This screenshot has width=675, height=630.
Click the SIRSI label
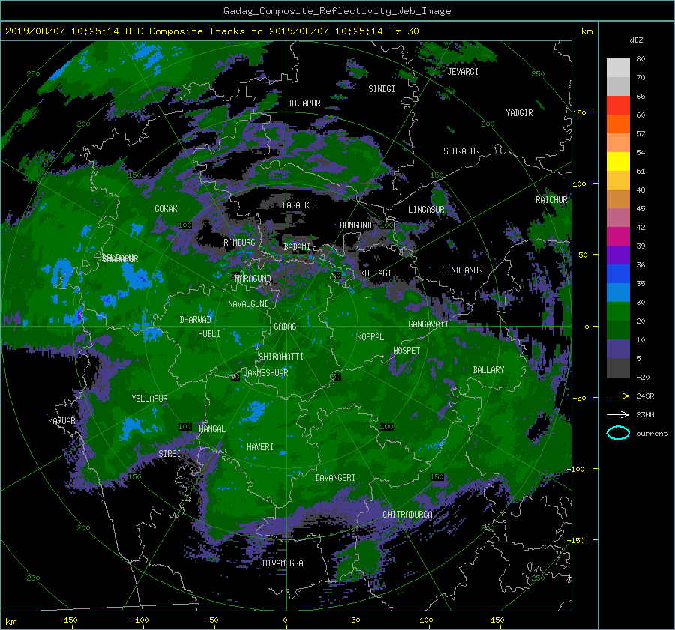[169, 454]
